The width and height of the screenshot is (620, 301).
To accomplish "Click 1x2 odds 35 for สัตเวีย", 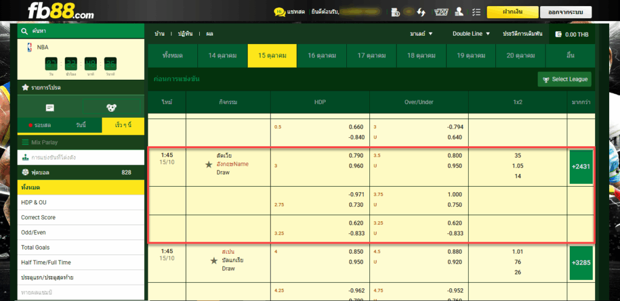I will pos(518,155).
